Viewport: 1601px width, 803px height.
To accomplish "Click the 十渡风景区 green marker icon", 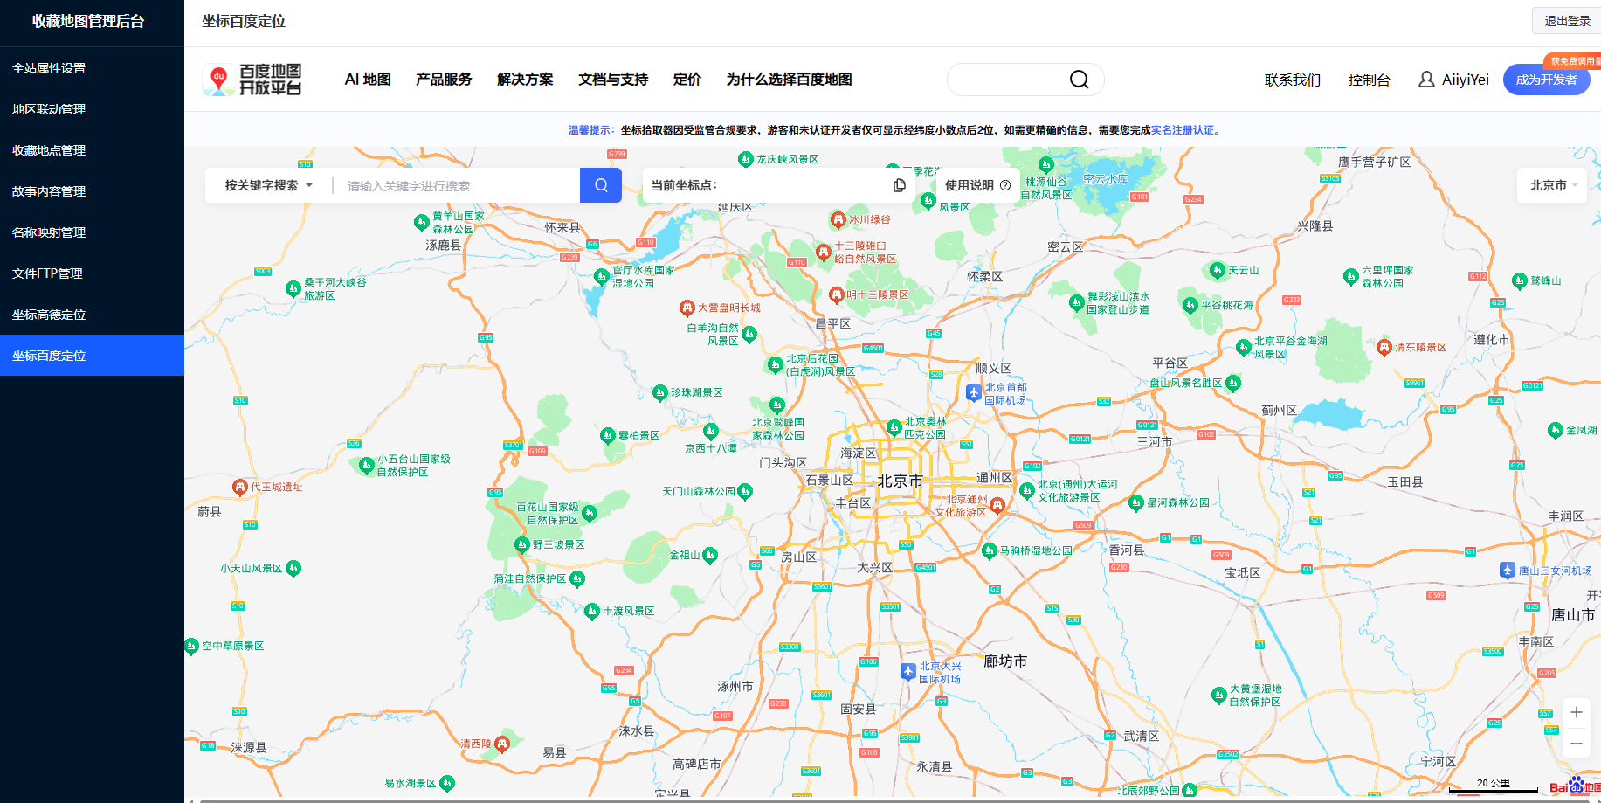I will click(592, 611).
